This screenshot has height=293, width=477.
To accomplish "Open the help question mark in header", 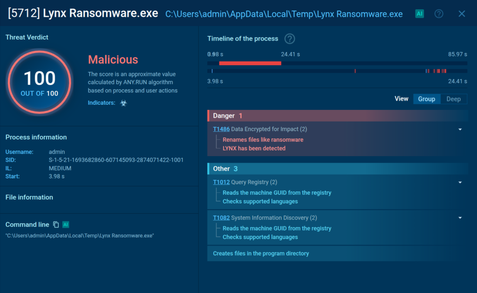I will point(439,14).
